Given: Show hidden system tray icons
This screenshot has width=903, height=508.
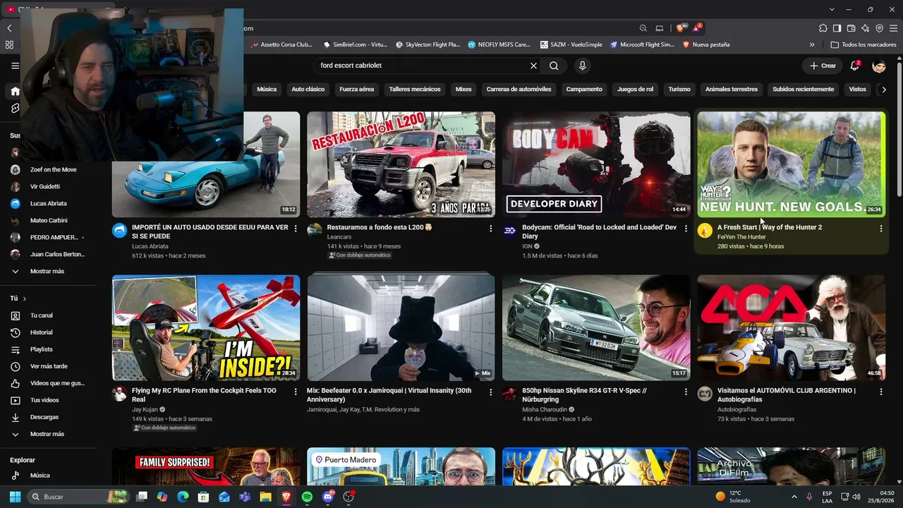Looking at the screenshot, I should tap(794, 497).
